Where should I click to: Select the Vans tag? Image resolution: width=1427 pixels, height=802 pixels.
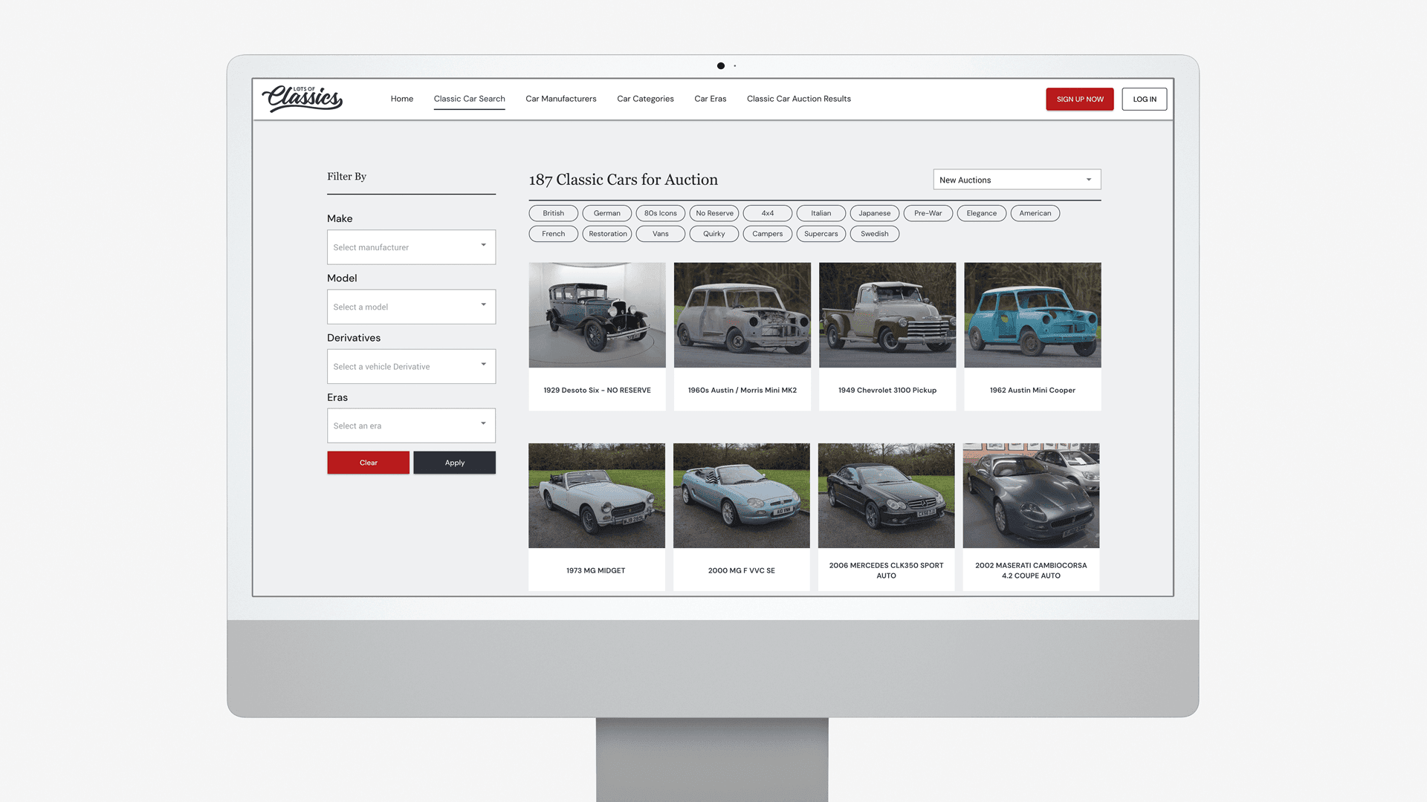point(661,234)
